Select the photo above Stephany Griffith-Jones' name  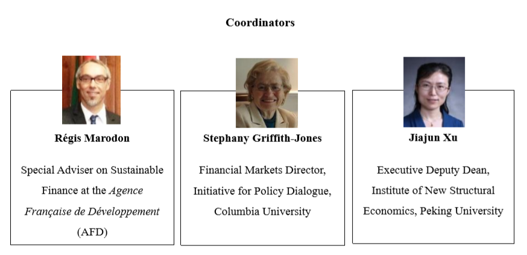(x=267, y=93)
